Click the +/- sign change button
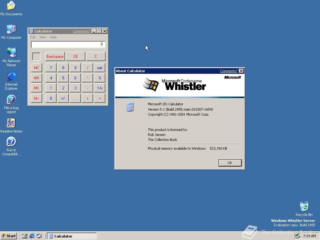 tap(63, 98)
